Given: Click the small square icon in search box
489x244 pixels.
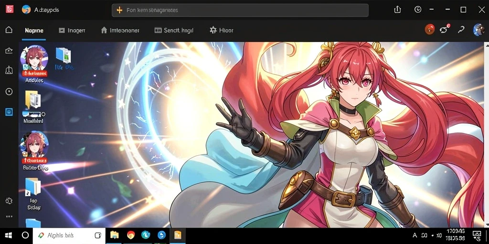Looking at the screenshot, I should pos(98,235).
